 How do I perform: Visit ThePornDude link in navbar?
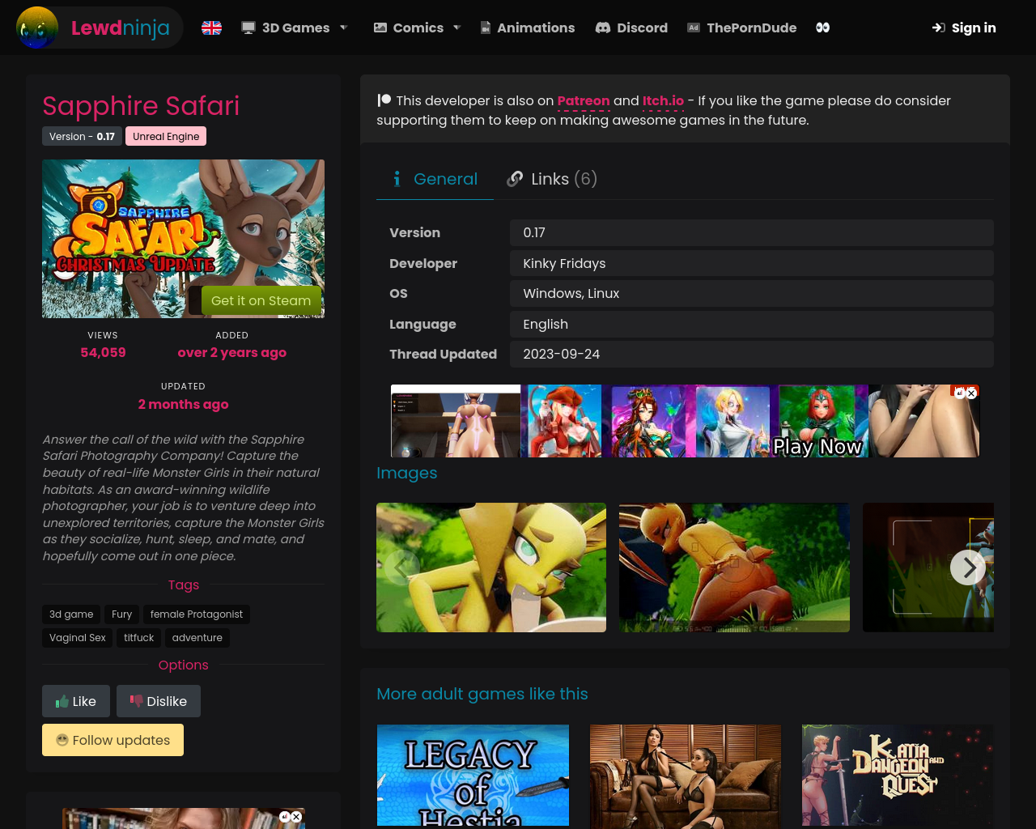click(x=741, y=28)
